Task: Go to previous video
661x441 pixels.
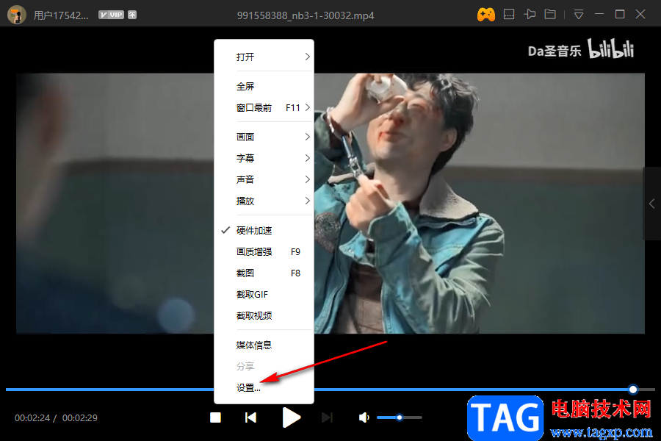Action: 251,417
